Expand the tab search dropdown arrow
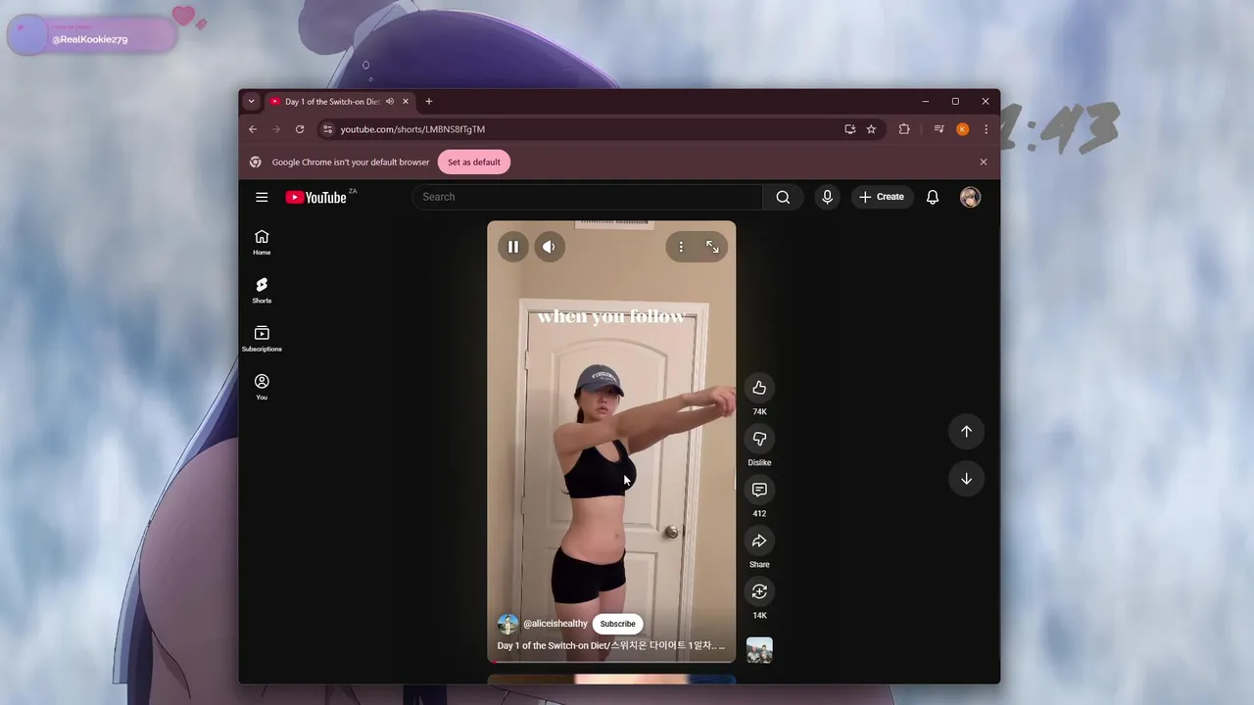Image resolution: width=1254 pixels, height=705 pixels. [251, 102]
